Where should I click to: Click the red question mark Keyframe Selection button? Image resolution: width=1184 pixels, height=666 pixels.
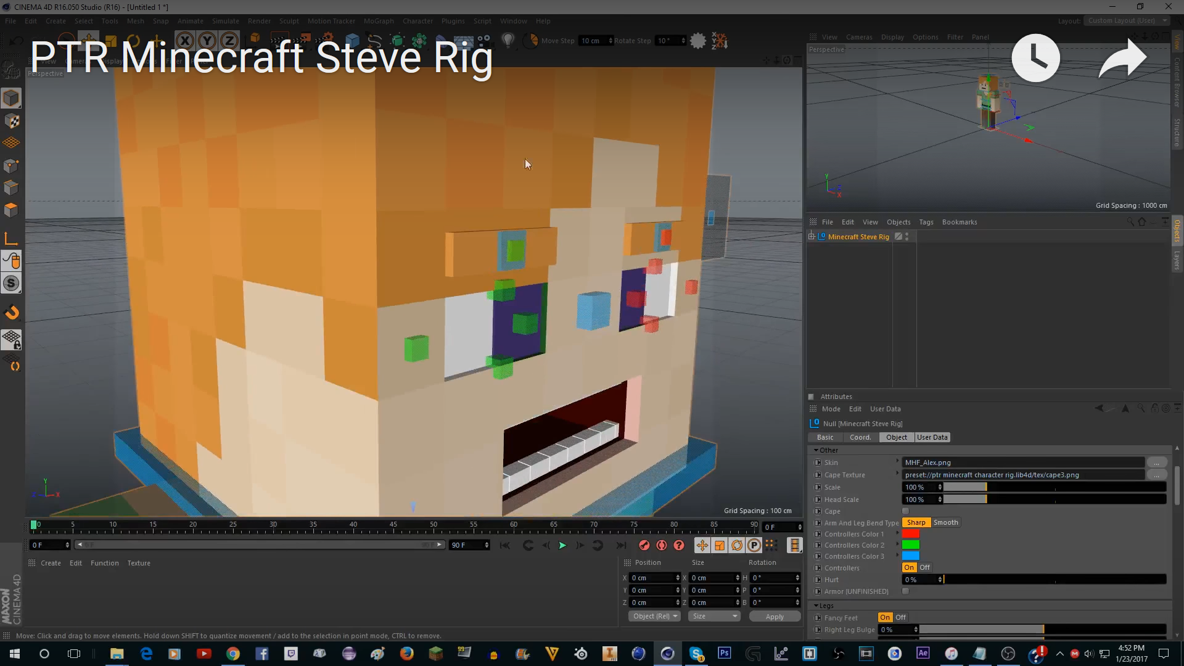679,545
